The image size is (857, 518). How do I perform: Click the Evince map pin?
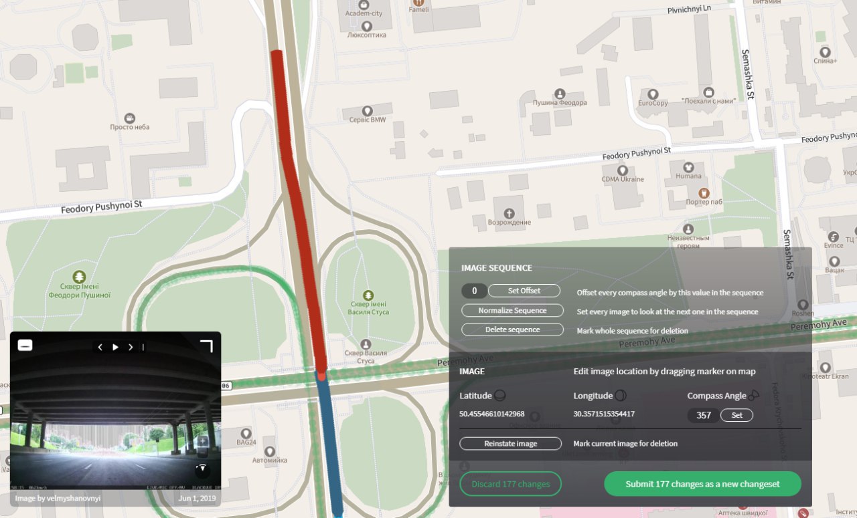[834, 236]
